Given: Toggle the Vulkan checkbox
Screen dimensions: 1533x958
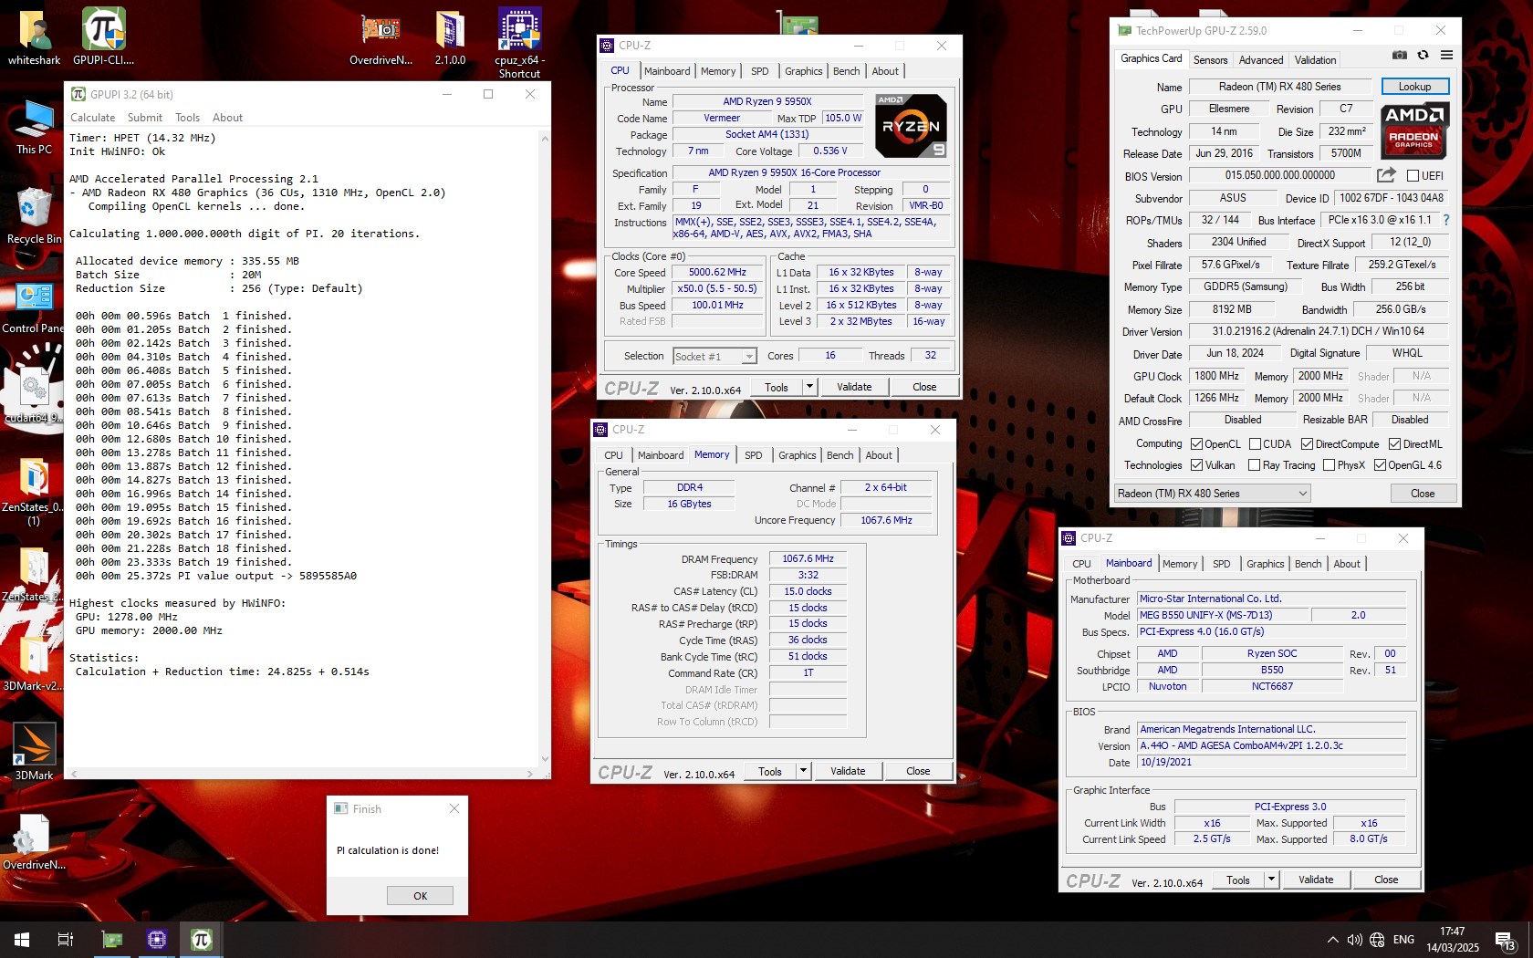Looking at the screenshot, I should (1196, 465).
